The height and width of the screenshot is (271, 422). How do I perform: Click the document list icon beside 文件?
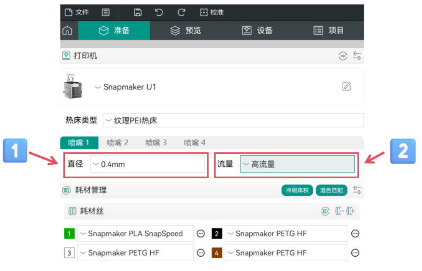point(105,12)
